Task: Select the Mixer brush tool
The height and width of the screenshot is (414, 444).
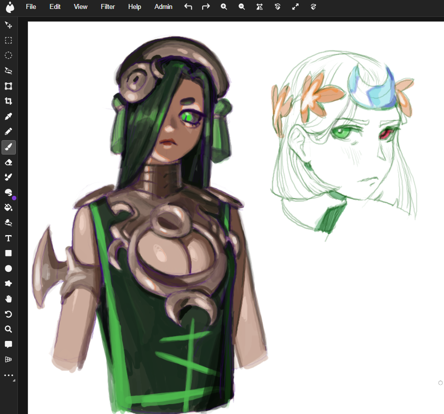Action: tap(8, 177)
